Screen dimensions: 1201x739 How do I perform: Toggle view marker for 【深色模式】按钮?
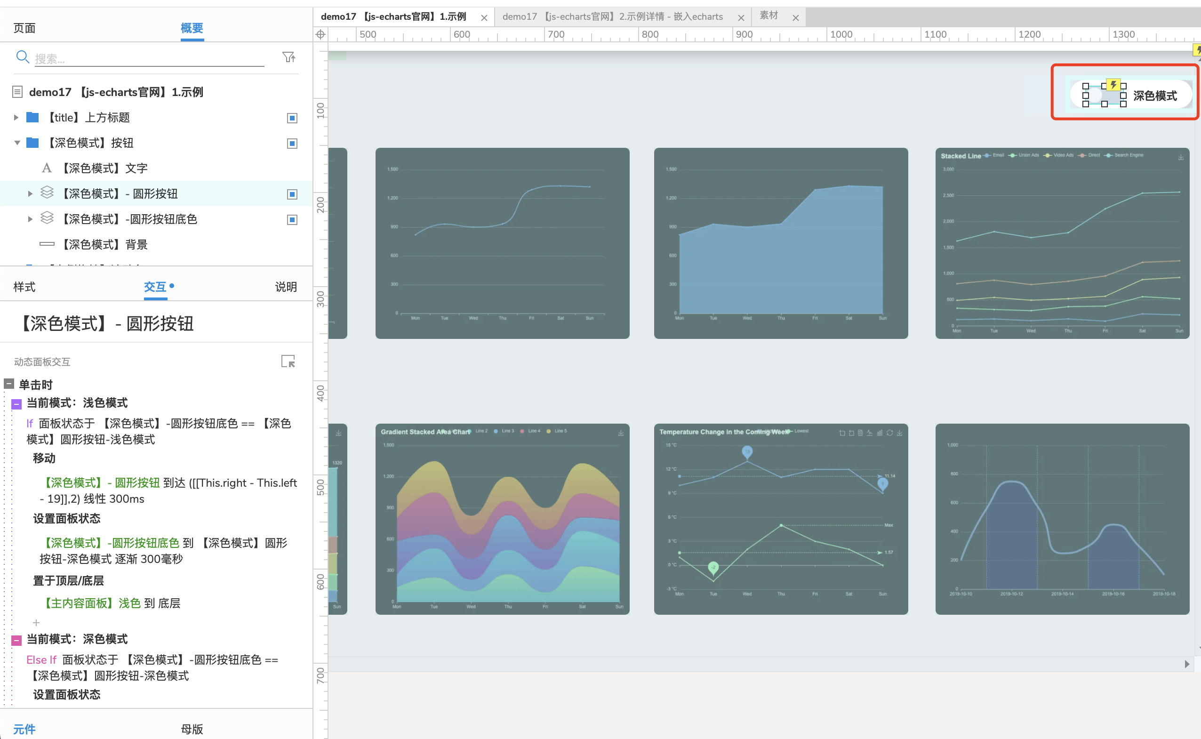(292, 143)
